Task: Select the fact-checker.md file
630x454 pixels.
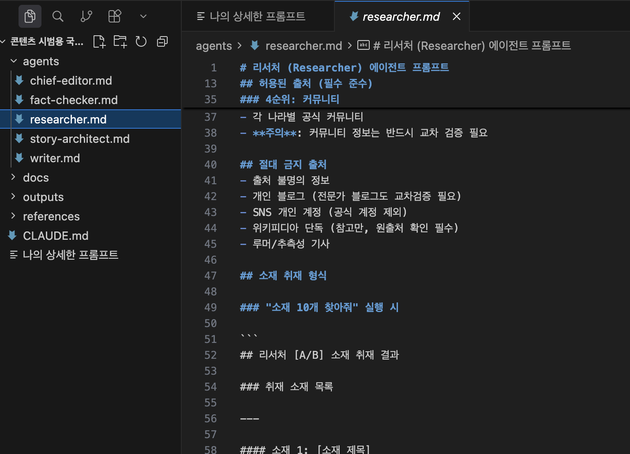Action: pyautogui.click(x=74, y=100)
